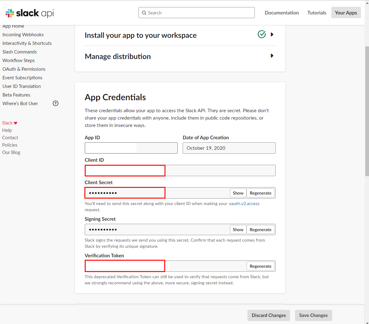Show the Client Secret
369x324 pixels.
[238, 193]
